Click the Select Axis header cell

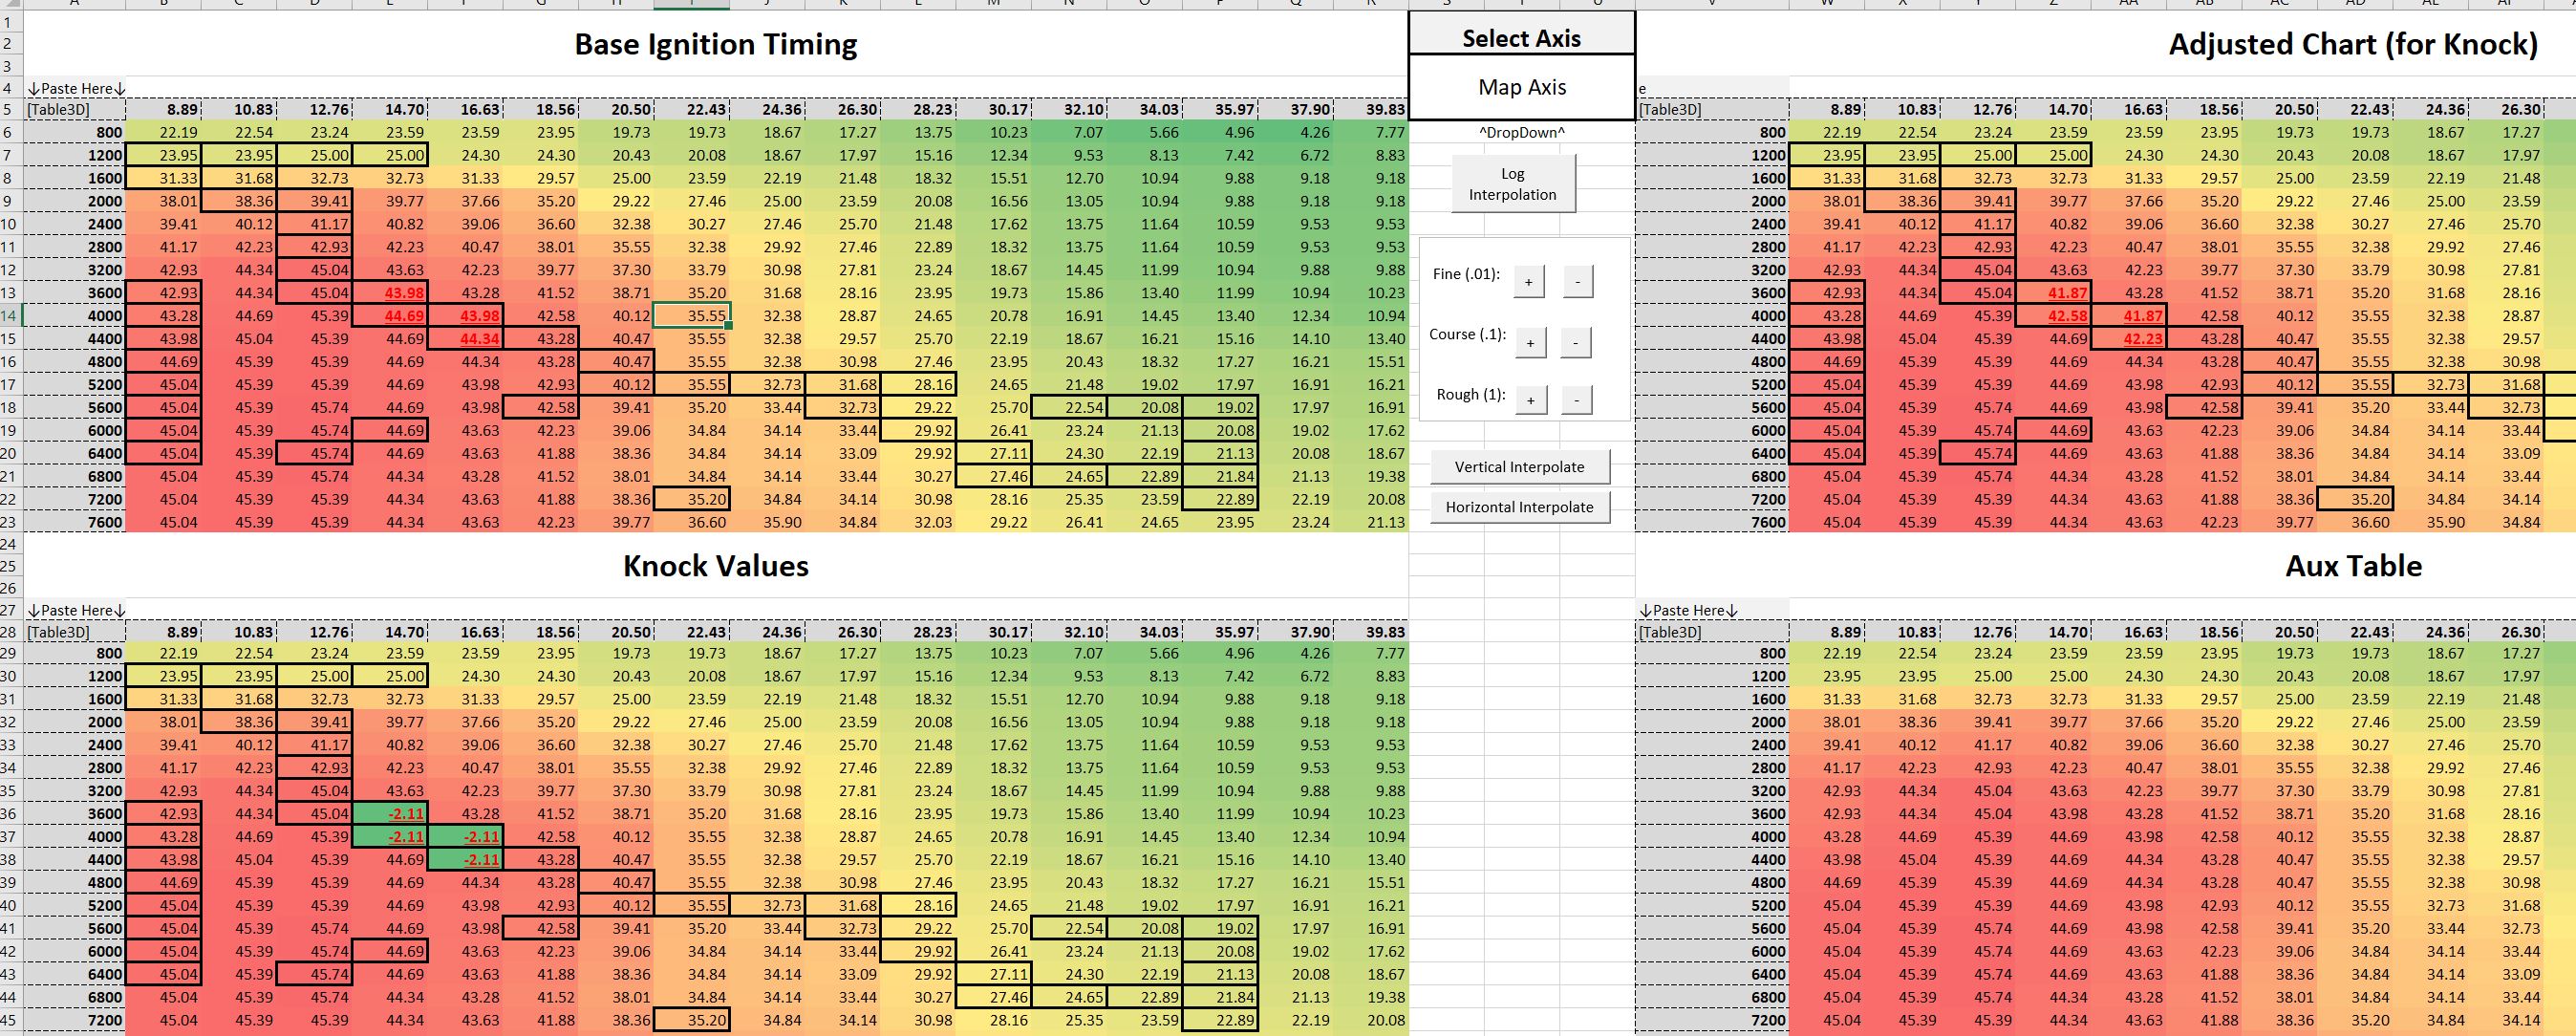(x=1521, y=38)
